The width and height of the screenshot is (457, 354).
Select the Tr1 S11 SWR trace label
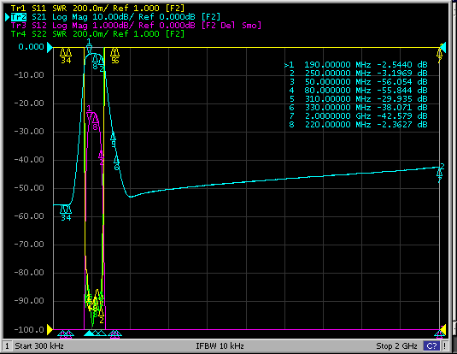pos(97,9)
